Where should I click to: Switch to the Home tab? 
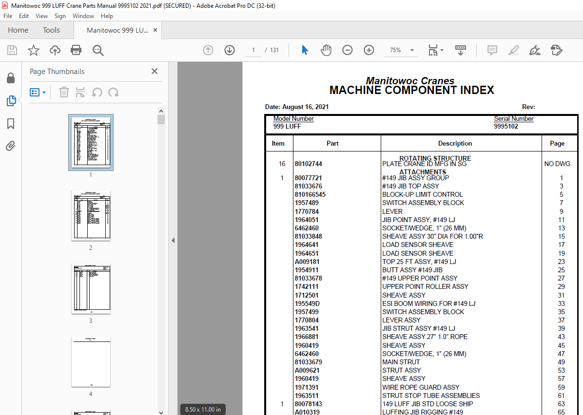(18, 30)
